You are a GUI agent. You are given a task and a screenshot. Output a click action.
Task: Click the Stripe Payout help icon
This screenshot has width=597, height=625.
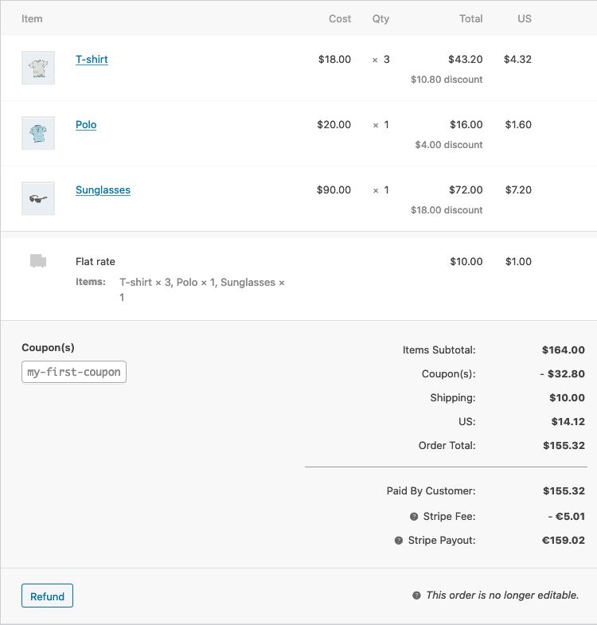399,541
